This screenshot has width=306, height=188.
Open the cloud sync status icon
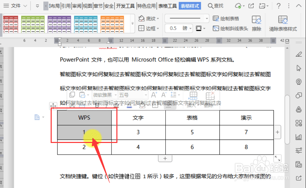point(238,6)
